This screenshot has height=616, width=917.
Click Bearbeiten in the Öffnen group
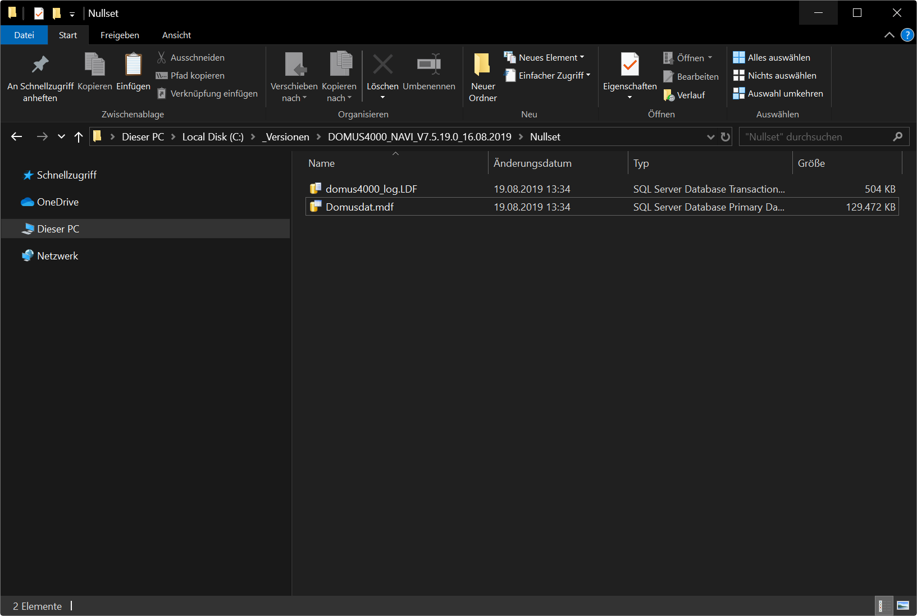(x=691, y=76)
